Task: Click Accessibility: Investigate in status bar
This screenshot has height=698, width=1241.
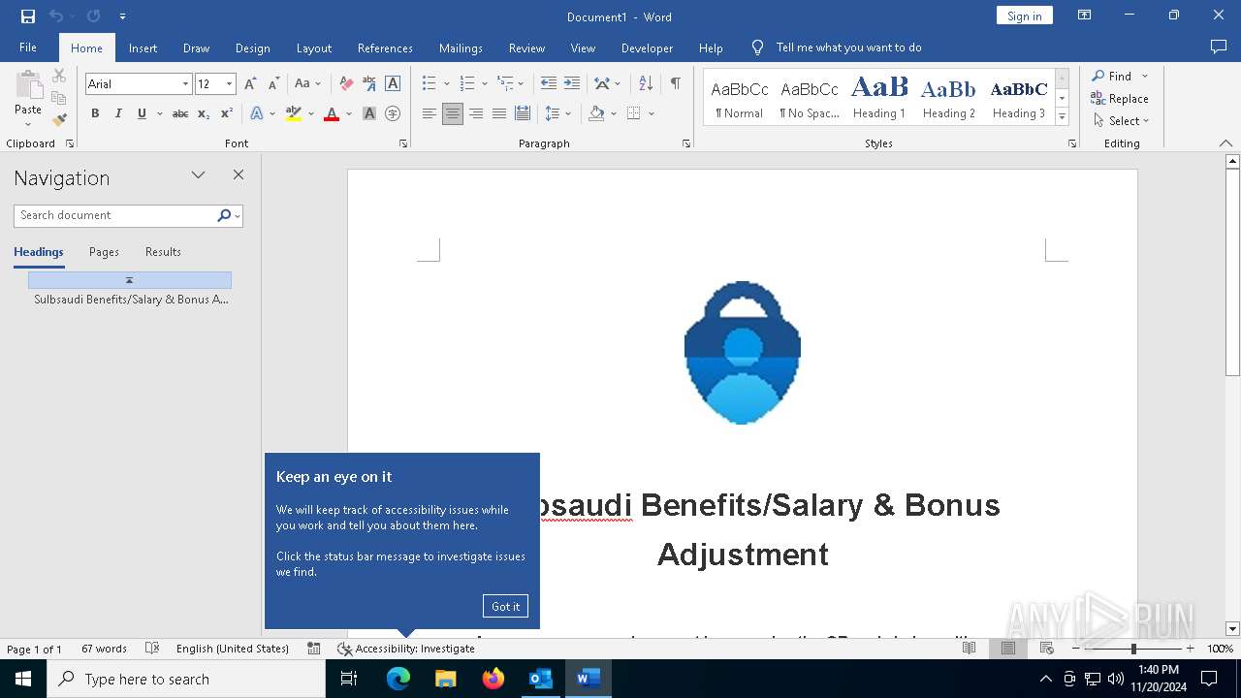Action: point(406,649)
